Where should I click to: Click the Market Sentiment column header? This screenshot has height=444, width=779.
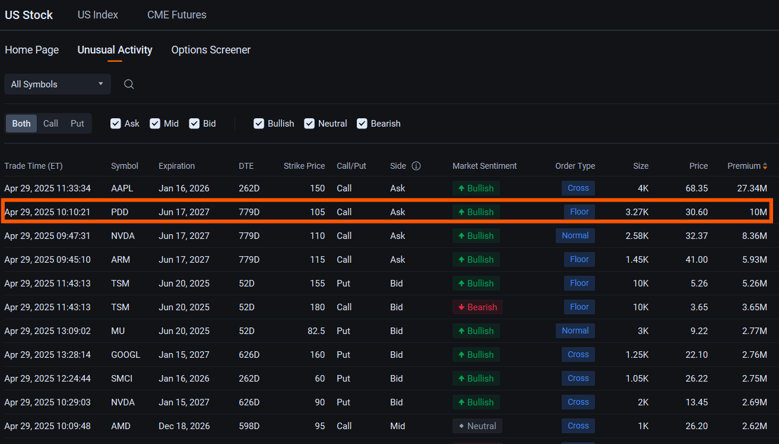pos(484,166)
